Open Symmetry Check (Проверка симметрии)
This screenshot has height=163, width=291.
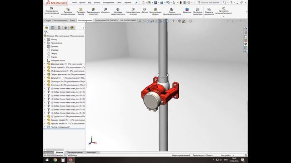pyautogui.click(x=197, y=11)
